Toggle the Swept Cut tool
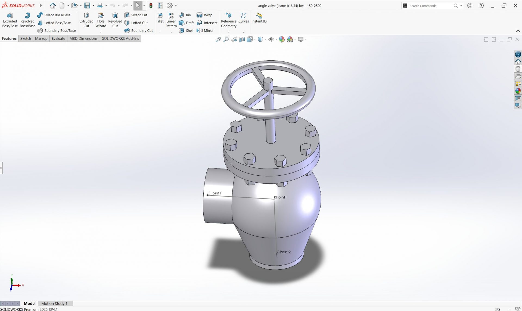 [136, 15]
